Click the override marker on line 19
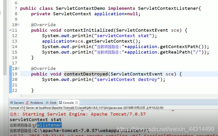Viewport: 218px width, 136px height. pos(10,74)
